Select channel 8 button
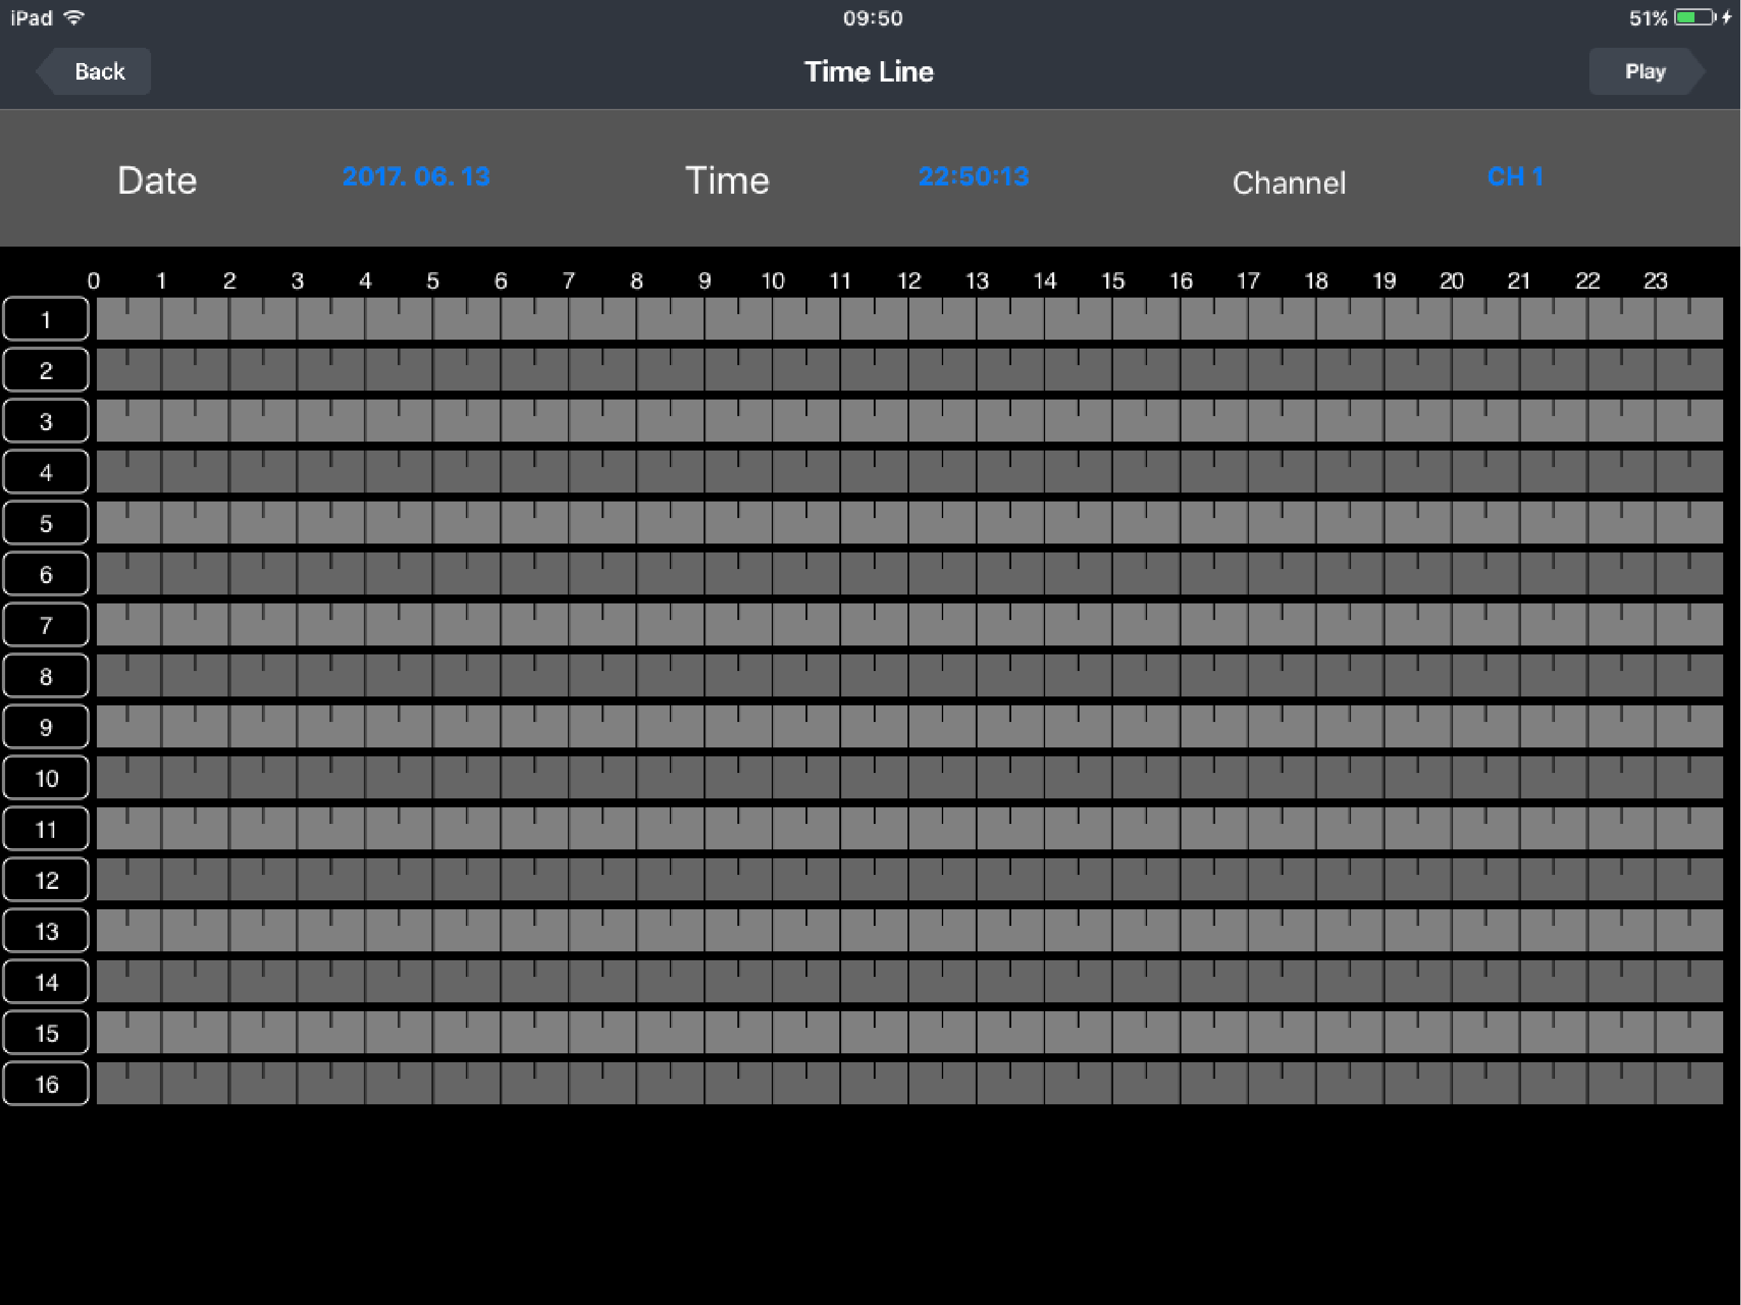Screen dimensions: 1741x1305 click(46, 675)
